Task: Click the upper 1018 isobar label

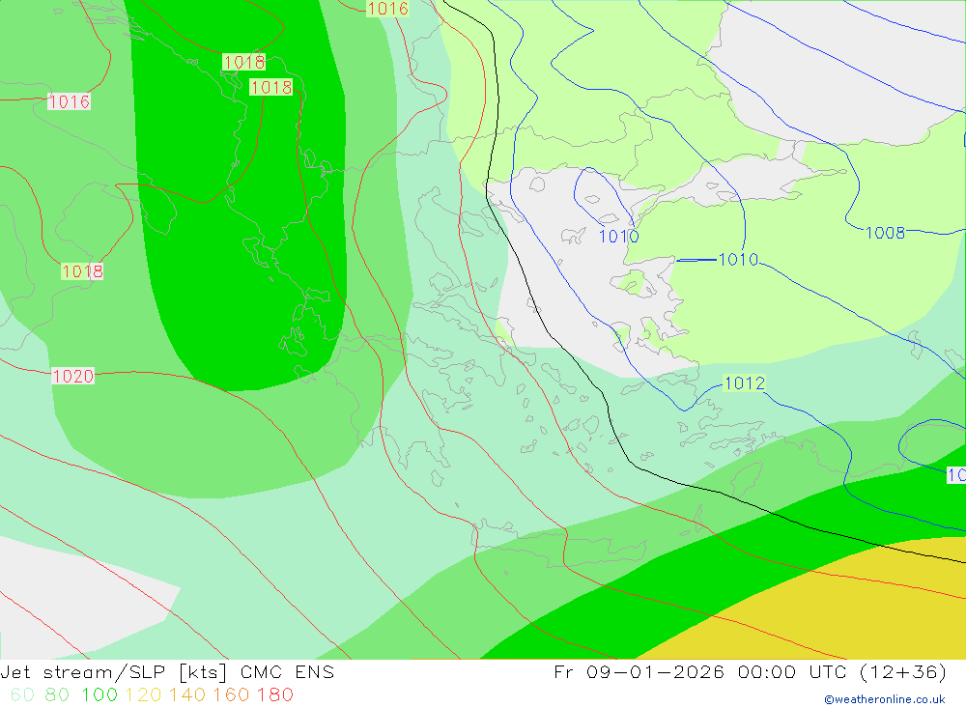Action: [244, 62]
